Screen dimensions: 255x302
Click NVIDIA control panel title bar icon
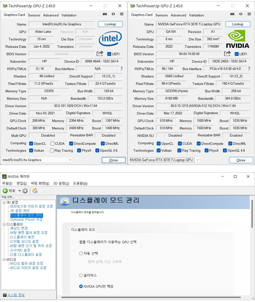[4, 176]
